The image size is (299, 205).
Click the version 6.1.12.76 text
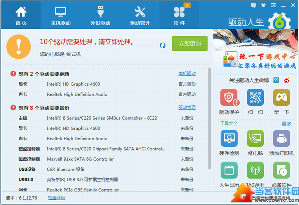[22, 198]
